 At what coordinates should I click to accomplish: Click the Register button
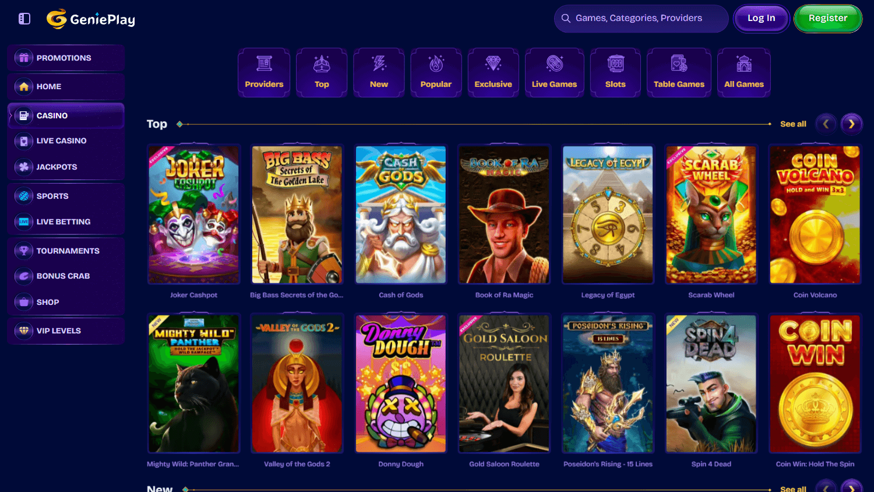pyautogui.click(x=828, y=19)
